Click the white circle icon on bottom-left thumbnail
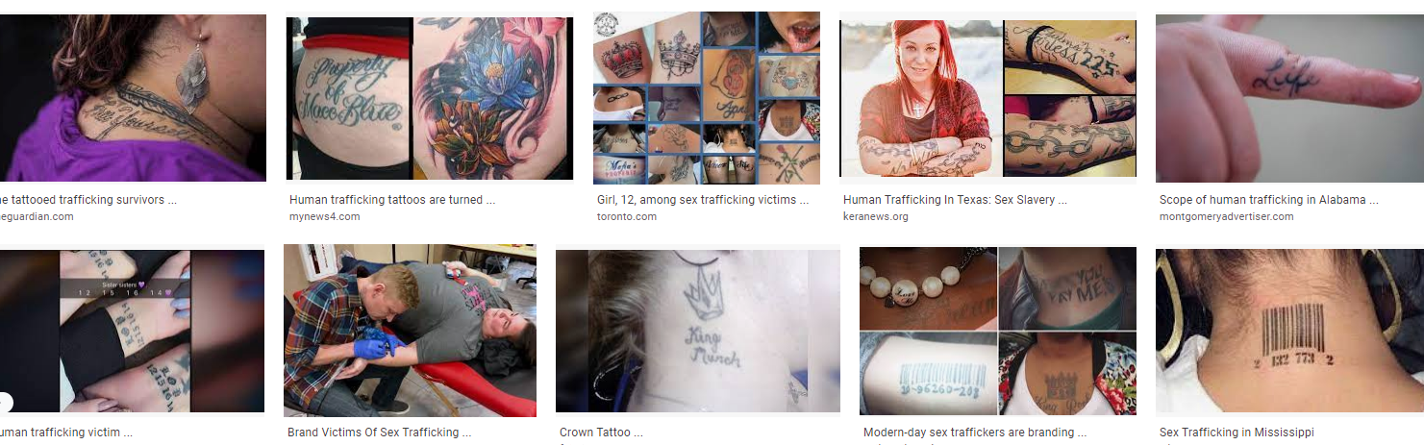 tap(4, 403)
